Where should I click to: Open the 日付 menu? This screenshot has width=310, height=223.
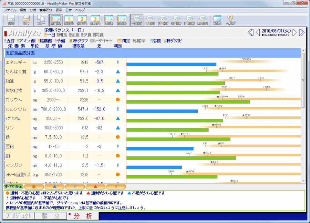69,10
